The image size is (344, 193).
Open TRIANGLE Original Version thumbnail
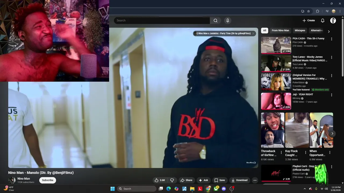[x=276, y=82]
